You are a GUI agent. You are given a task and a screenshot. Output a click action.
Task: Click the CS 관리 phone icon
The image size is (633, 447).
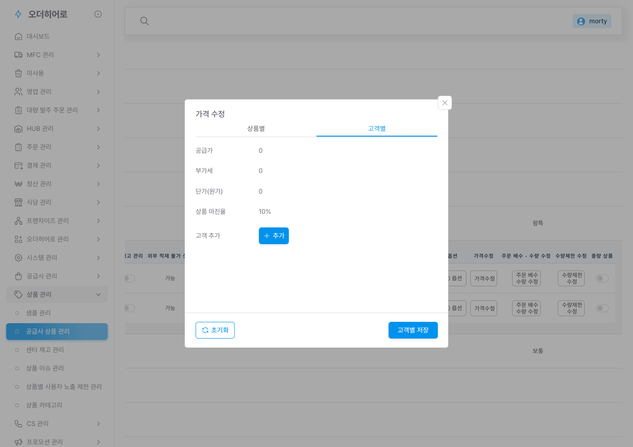point(18,424)
